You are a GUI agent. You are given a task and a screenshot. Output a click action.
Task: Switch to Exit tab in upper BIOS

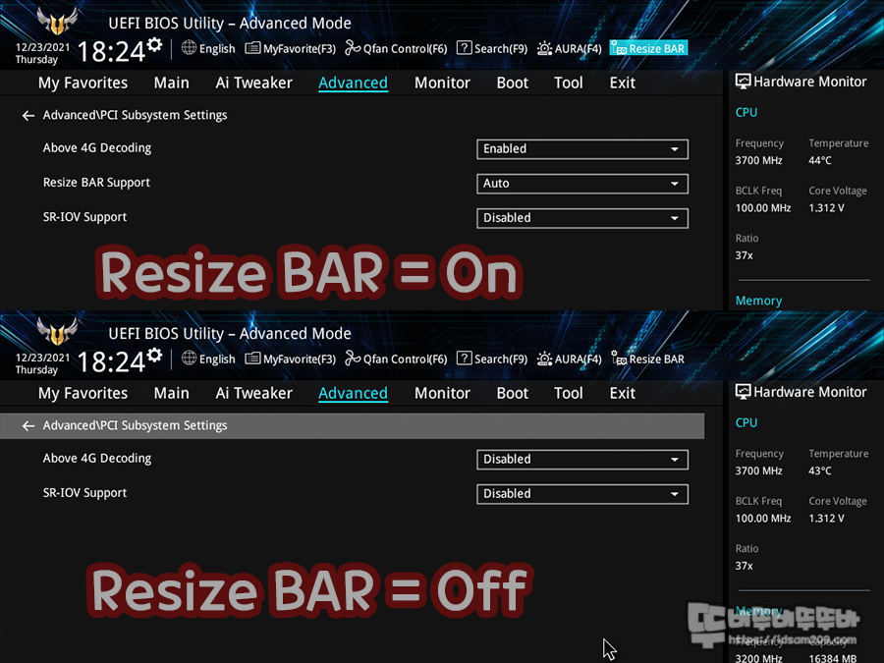click(623, 83)
